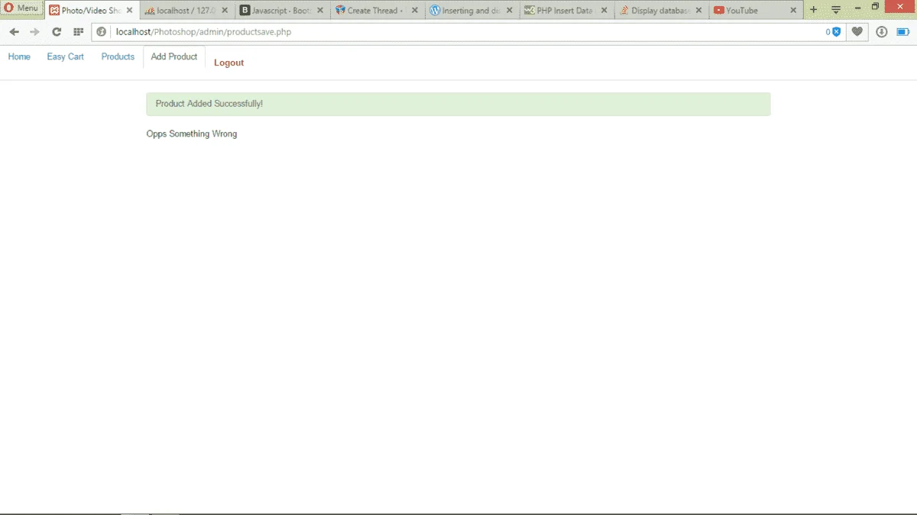Go back with the back arrow

tap(14, 32)
